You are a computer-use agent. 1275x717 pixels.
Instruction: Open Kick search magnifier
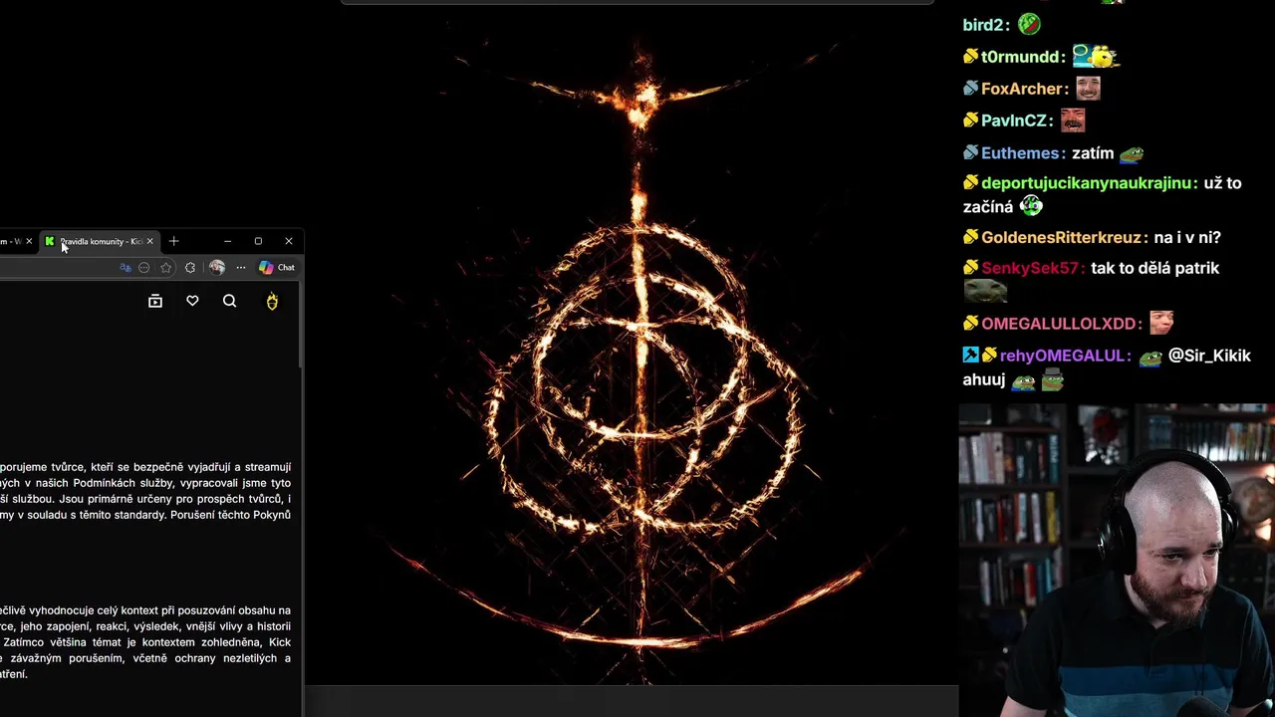pos(229,301)
